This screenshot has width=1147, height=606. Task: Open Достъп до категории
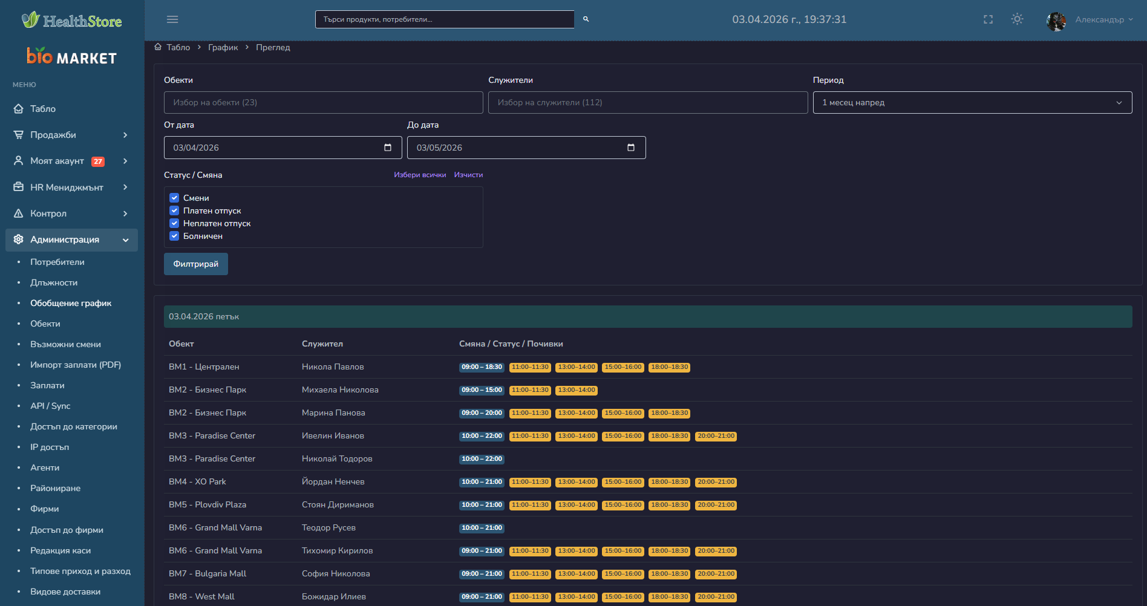pos(74,426)
